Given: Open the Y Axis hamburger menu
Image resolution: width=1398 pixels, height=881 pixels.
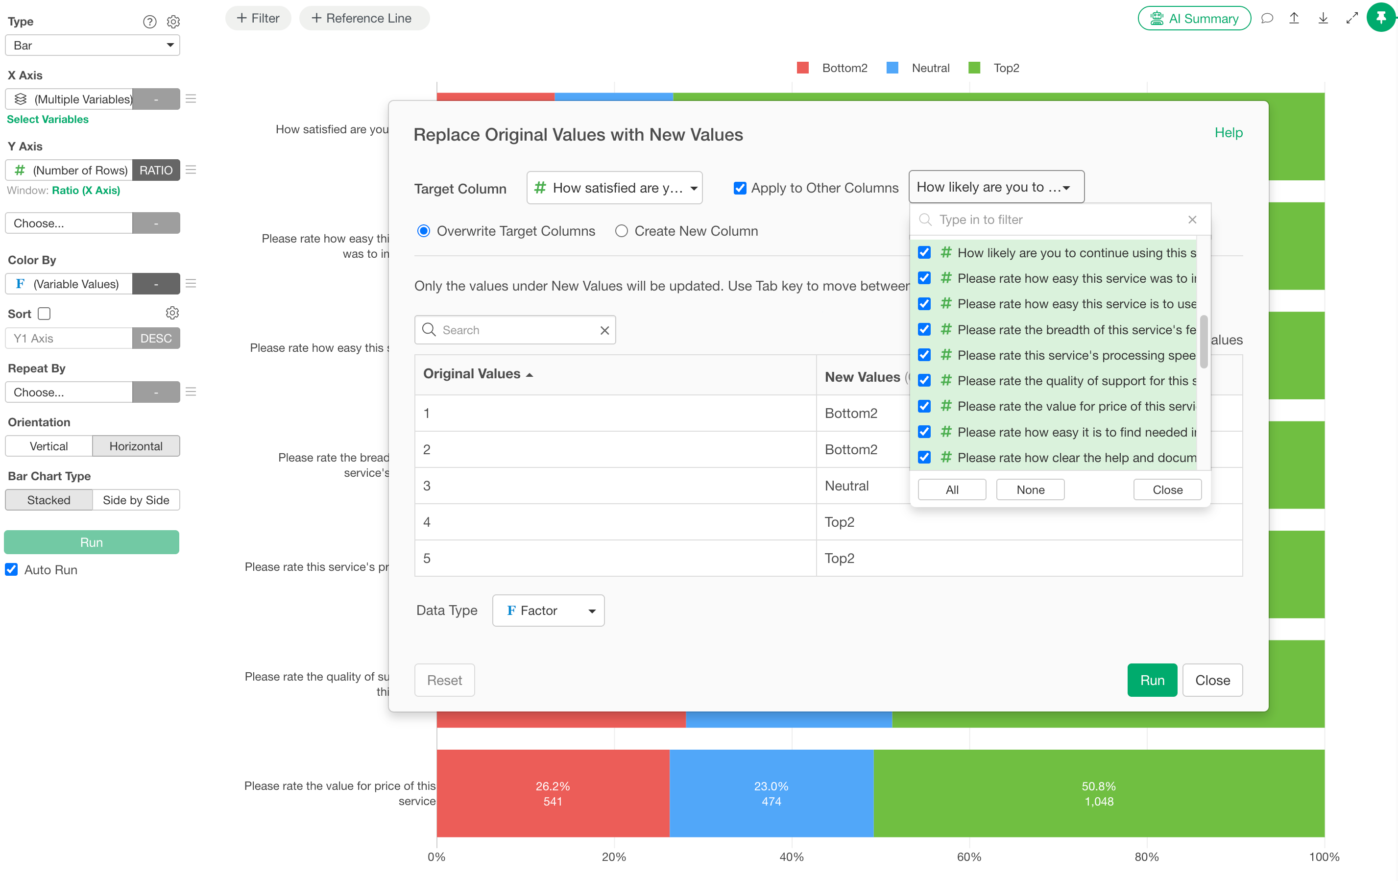Looking at the screenshot, I should tap(191, 170).
